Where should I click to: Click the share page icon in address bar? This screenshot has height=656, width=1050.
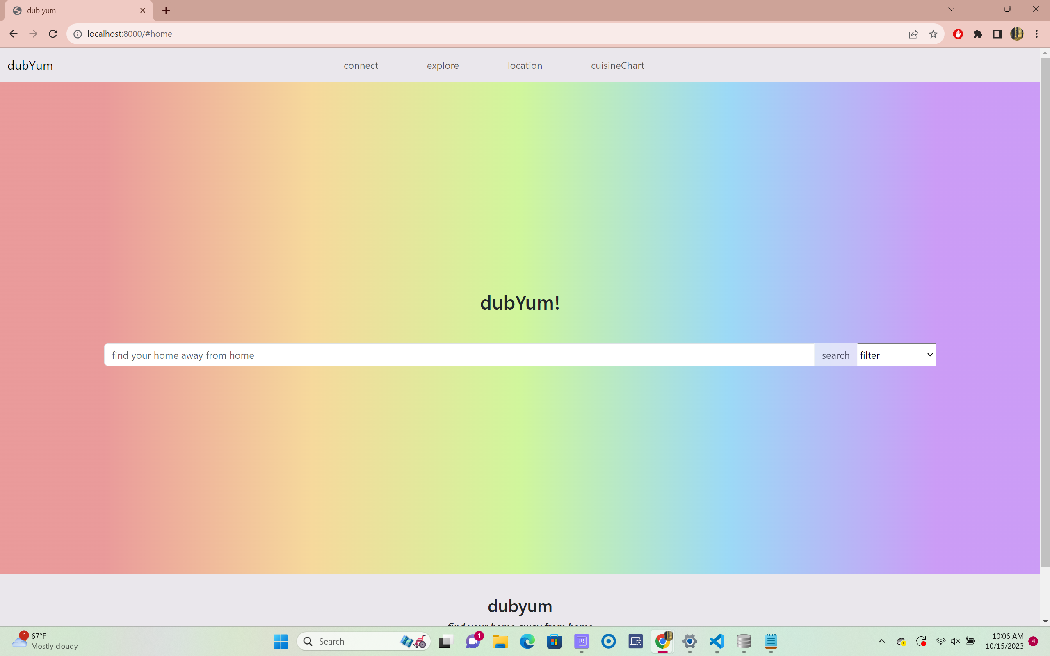point(913,34)
